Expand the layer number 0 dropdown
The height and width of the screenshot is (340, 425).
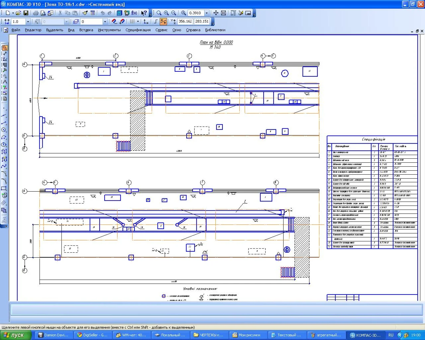pyautogui.click(x=105, y=22)
